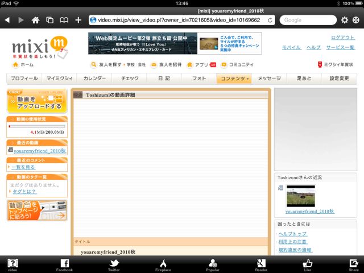Click the ANA American Express banner ad

pos(175,43)
